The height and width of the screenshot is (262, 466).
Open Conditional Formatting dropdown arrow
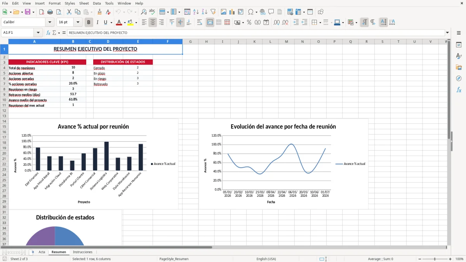(356, 23)
